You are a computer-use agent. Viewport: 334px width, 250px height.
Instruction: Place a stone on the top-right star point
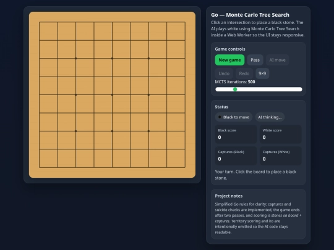point(148,58)
